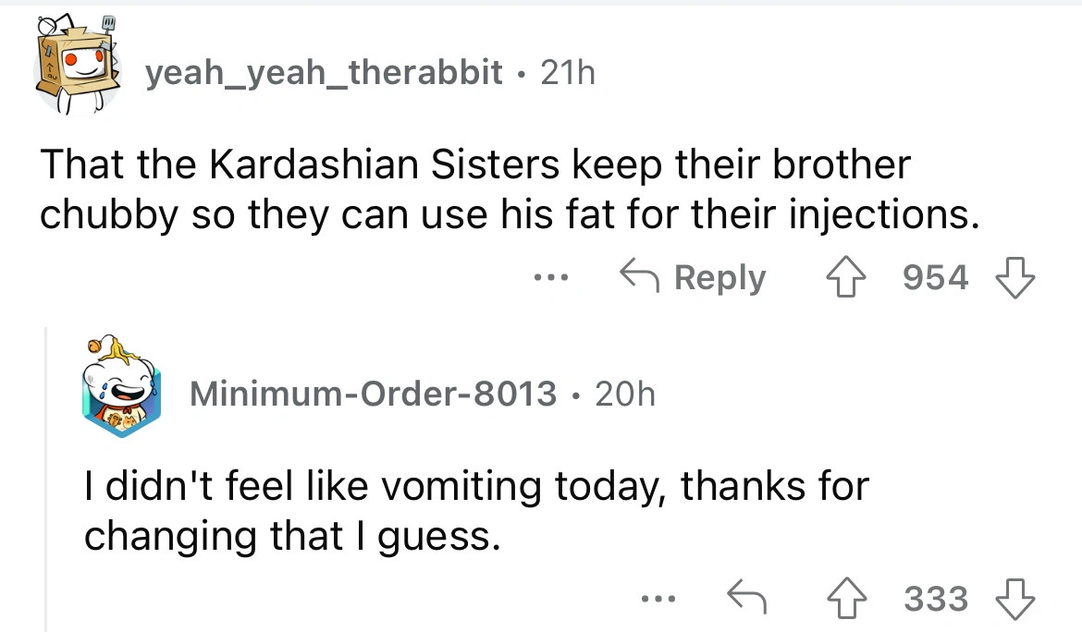Click the 20h timestamp
Screen dimensions: 1082x632
[625, 395]
